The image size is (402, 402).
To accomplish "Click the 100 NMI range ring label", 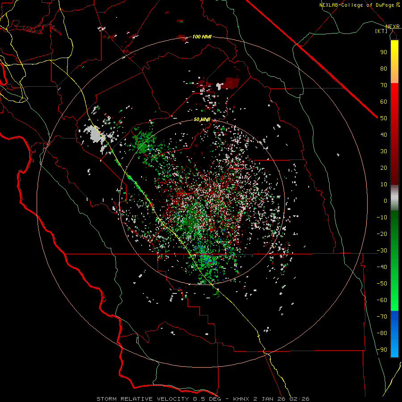I will tap(202, 37).
